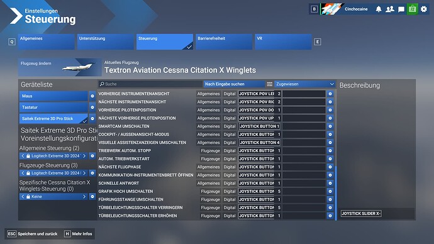This screenshot has width=434, height=244.
Task: Click JOYSTICK BUTTON 1 binding for Smartcam
Action: coord(260,126)
